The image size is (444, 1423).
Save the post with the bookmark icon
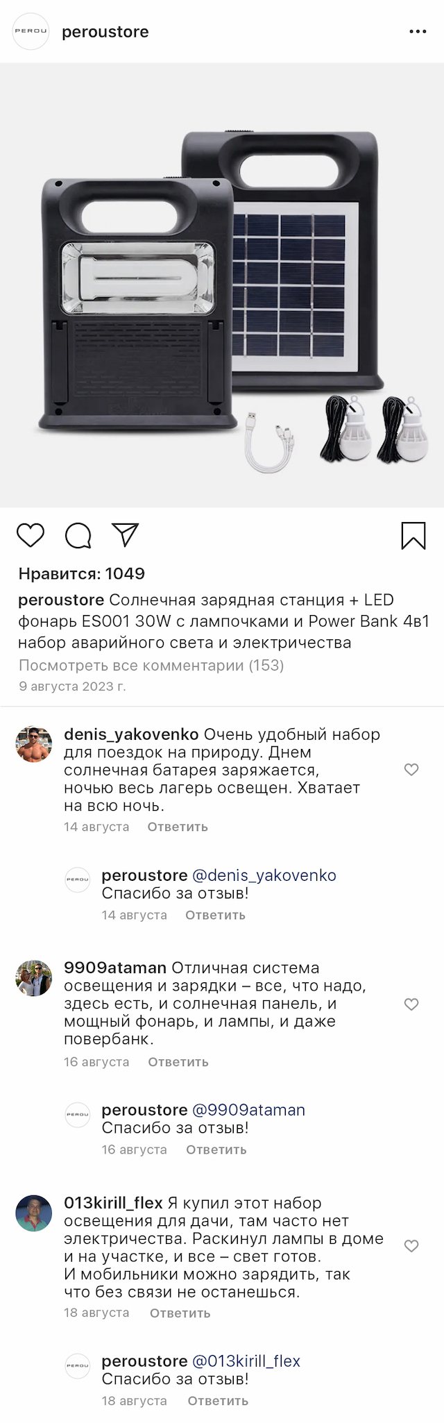tap(413, 535)
